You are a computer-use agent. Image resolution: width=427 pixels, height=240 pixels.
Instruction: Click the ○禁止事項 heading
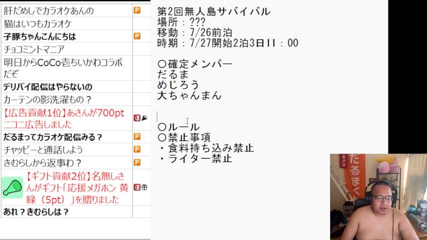pos(184,137)
